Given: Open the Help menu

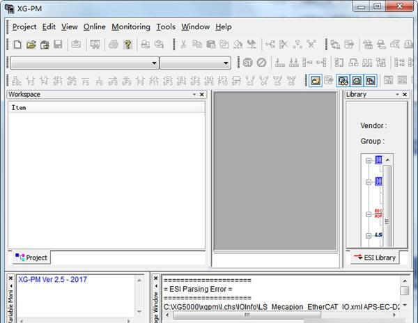Looking at the screenshot, I should pos(224,27).
